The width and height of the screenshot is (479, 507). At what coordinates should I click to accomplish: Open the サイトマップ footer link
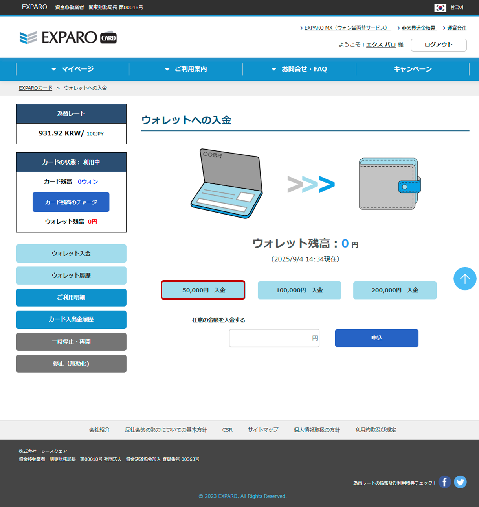point(263,430)
